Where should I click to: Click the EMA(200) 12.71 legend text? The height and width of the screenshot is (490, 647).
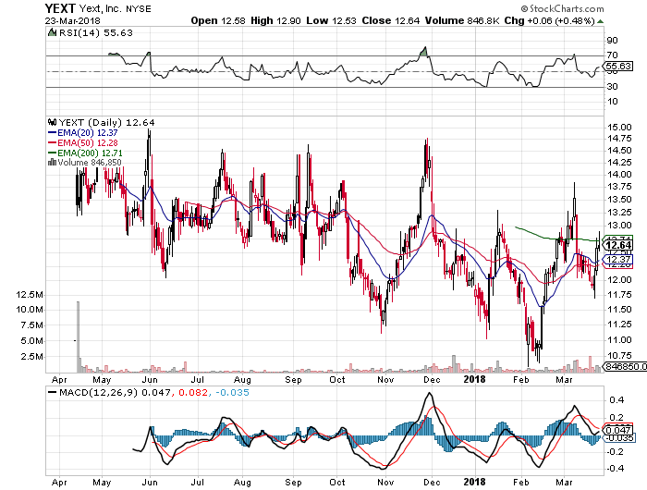(90, 153)
